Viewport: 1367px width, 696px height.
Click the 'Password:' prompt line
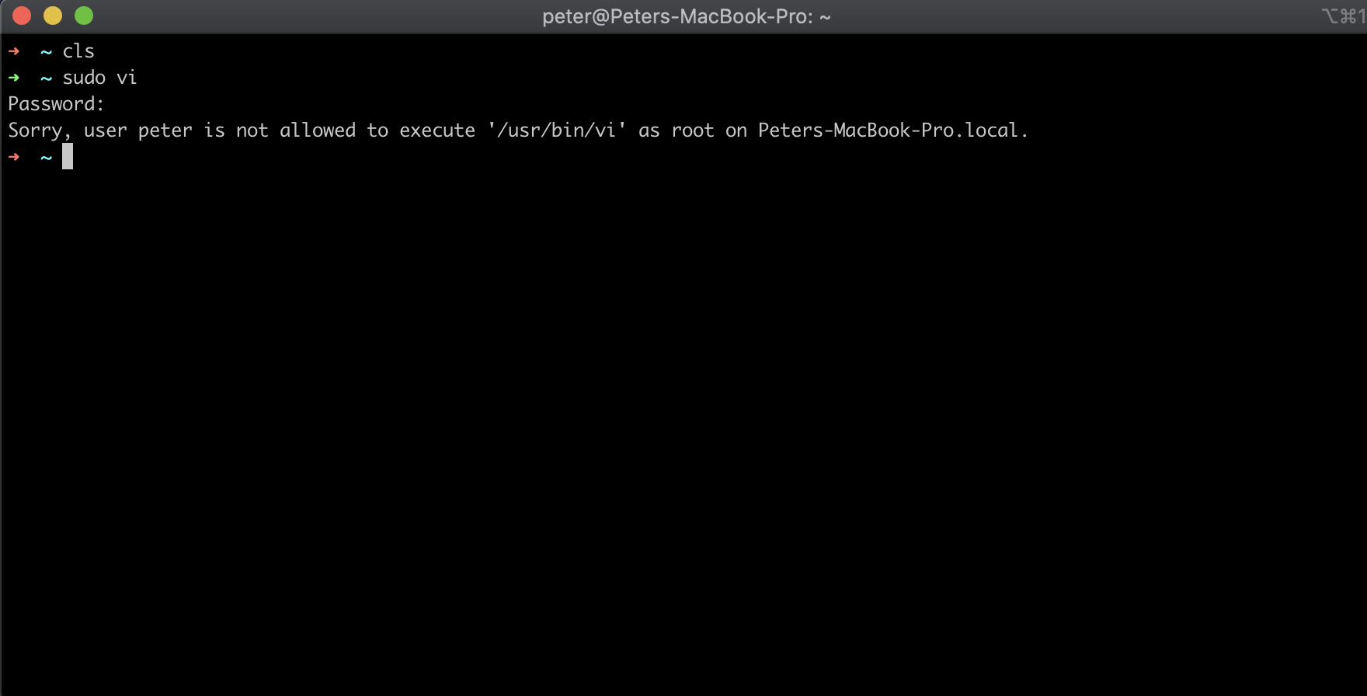(56, 104)
